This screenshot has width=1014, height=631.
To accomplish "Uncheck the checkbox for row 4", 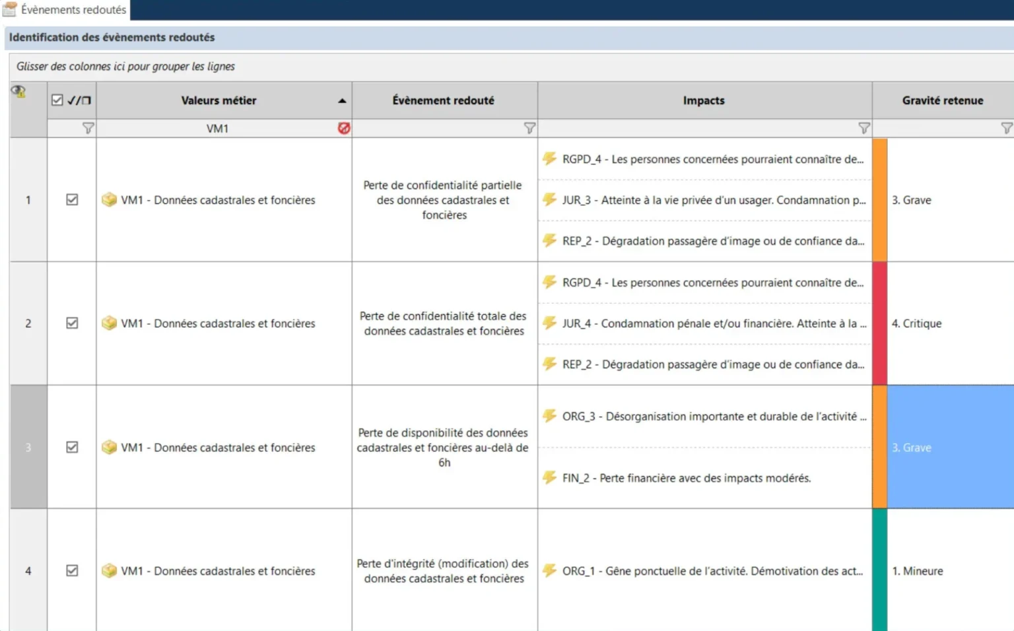I will [72, 570].
